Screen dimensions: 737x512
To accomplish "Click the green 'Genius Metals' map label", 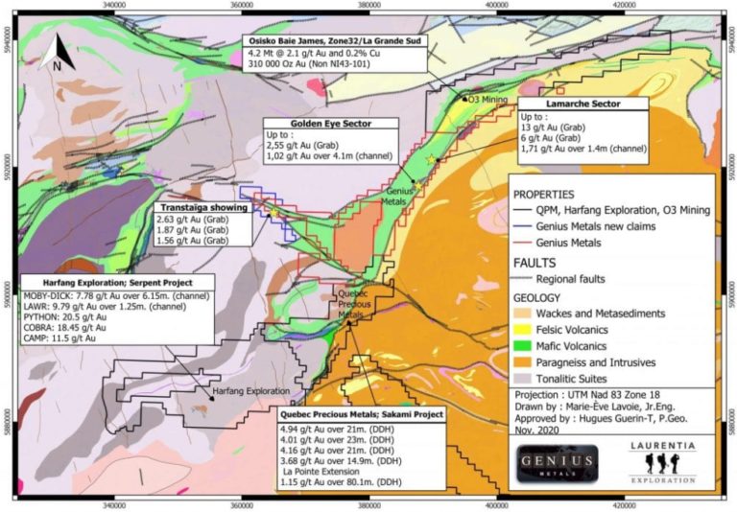I will pyautogui.click(x=399, y=197).
